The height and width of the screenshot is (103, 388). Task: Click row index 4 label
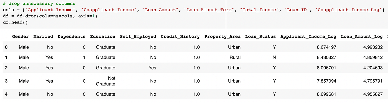click(x=6, y=94)
